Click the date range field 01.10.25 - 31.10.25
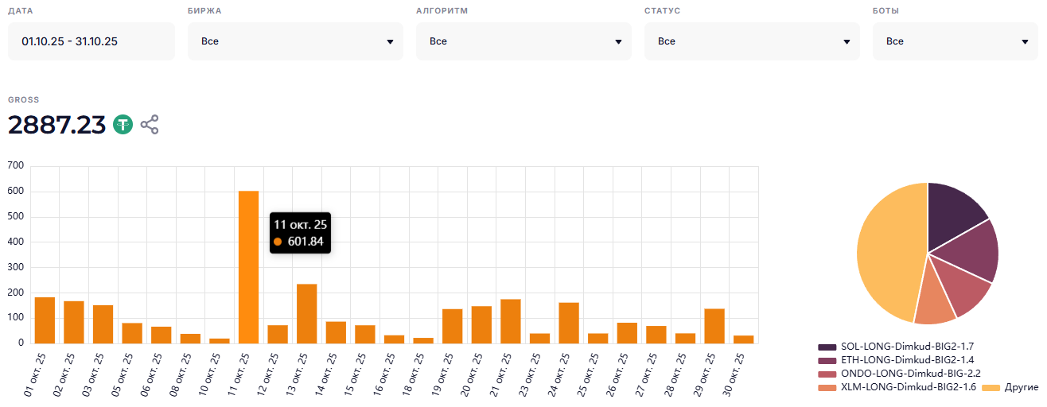1047x407 pixels. (x=91, y=41)
